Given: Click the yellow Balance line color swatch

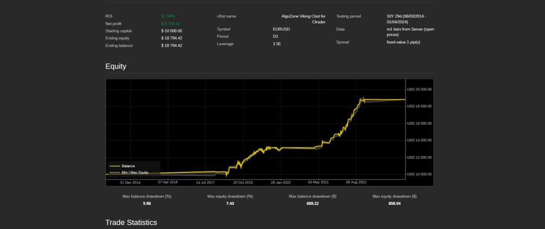Looking at the screenshot, I should click(x=115, y=166).
